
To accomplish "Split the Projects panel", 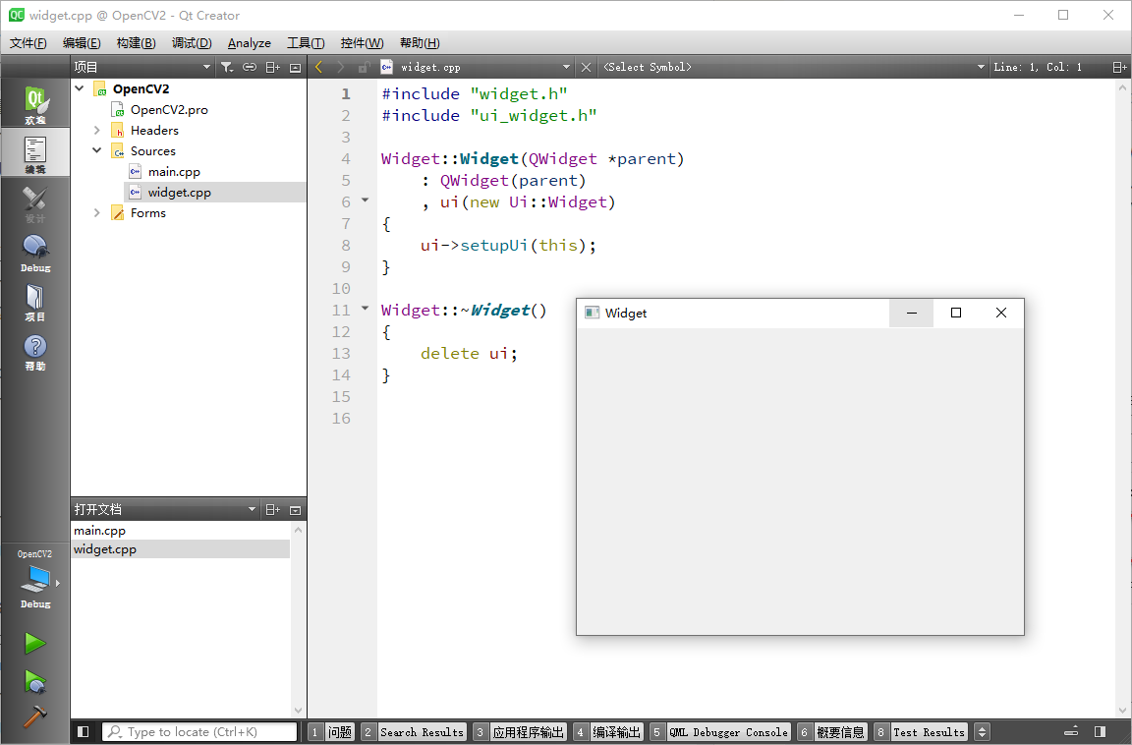I will (273, 67).
